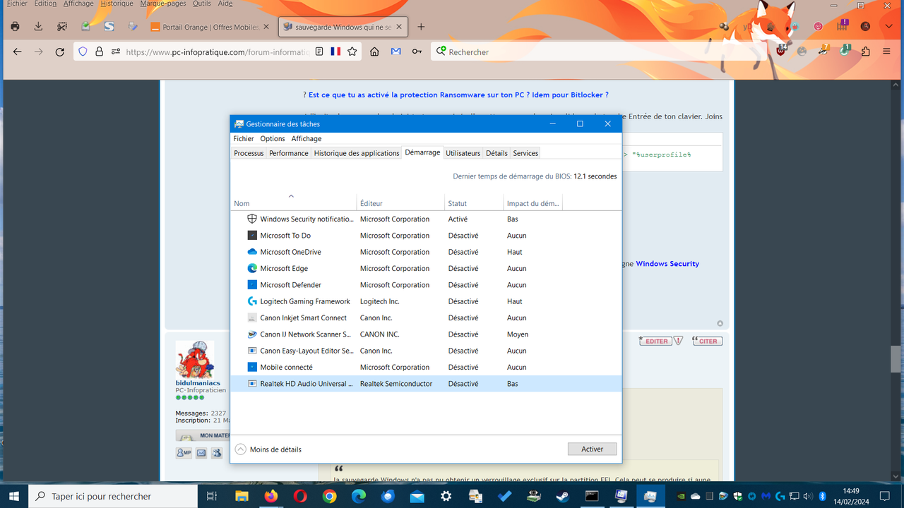Click the Firefox URL address field

[x=218, y=52]
